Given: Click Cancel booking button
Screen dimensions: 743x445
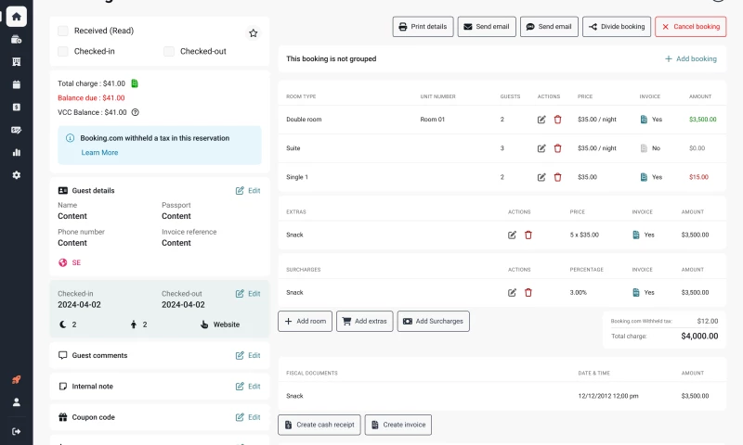Looking at the screenshot, I should 690,27.
